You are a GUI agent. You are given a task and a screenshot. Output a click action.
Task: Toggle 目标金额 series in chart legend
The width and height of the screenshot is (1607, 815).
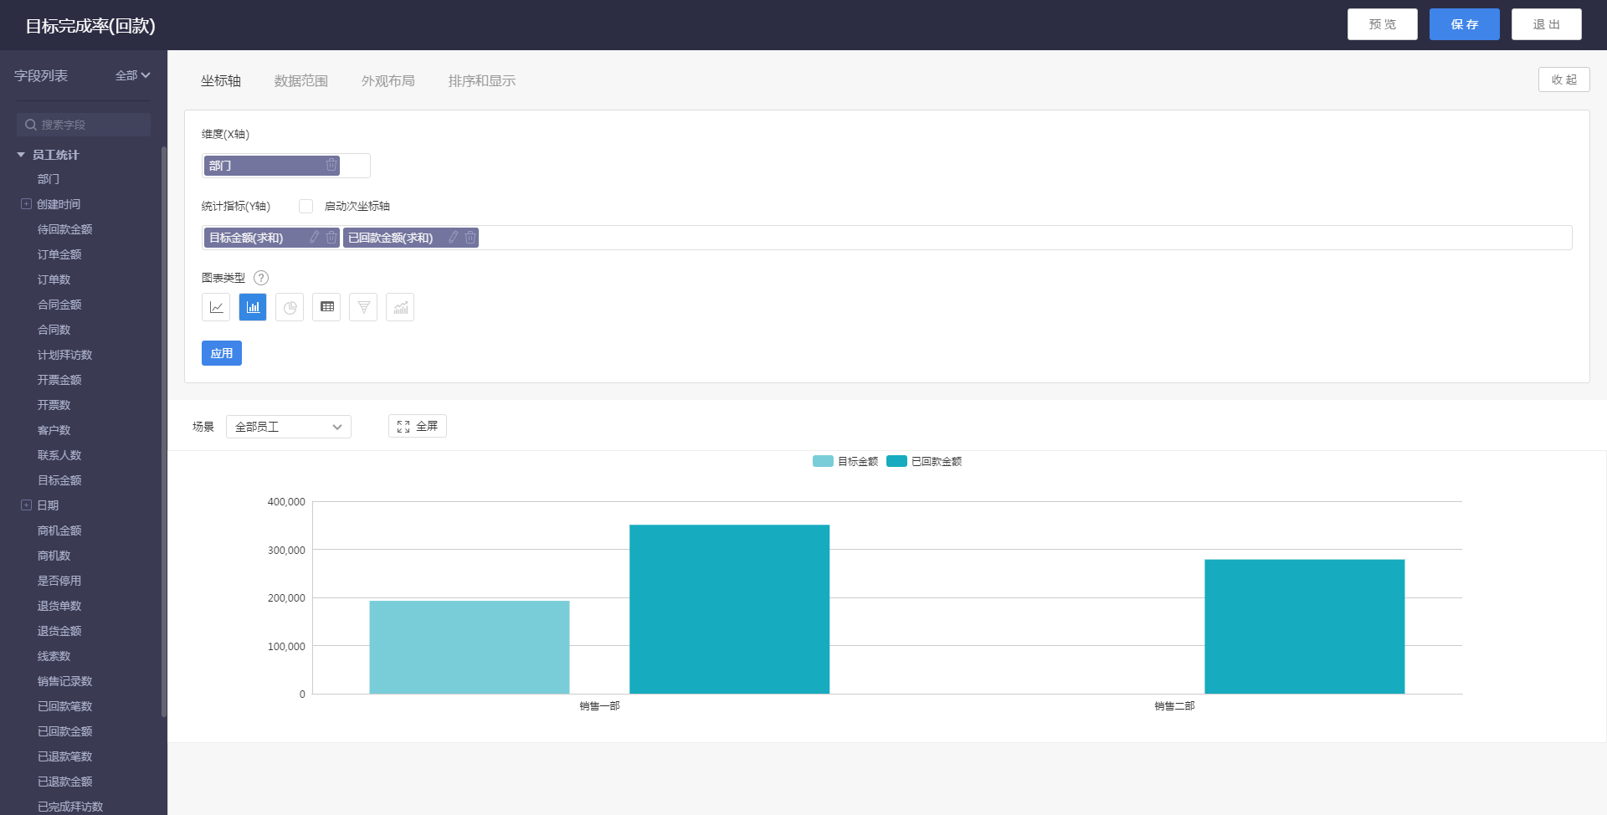click(845, 461)
